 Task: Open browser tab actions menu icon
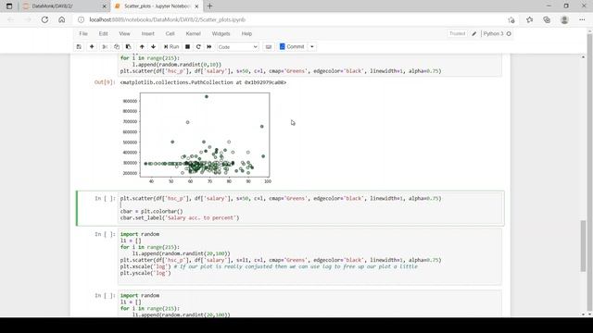point(9,6)
